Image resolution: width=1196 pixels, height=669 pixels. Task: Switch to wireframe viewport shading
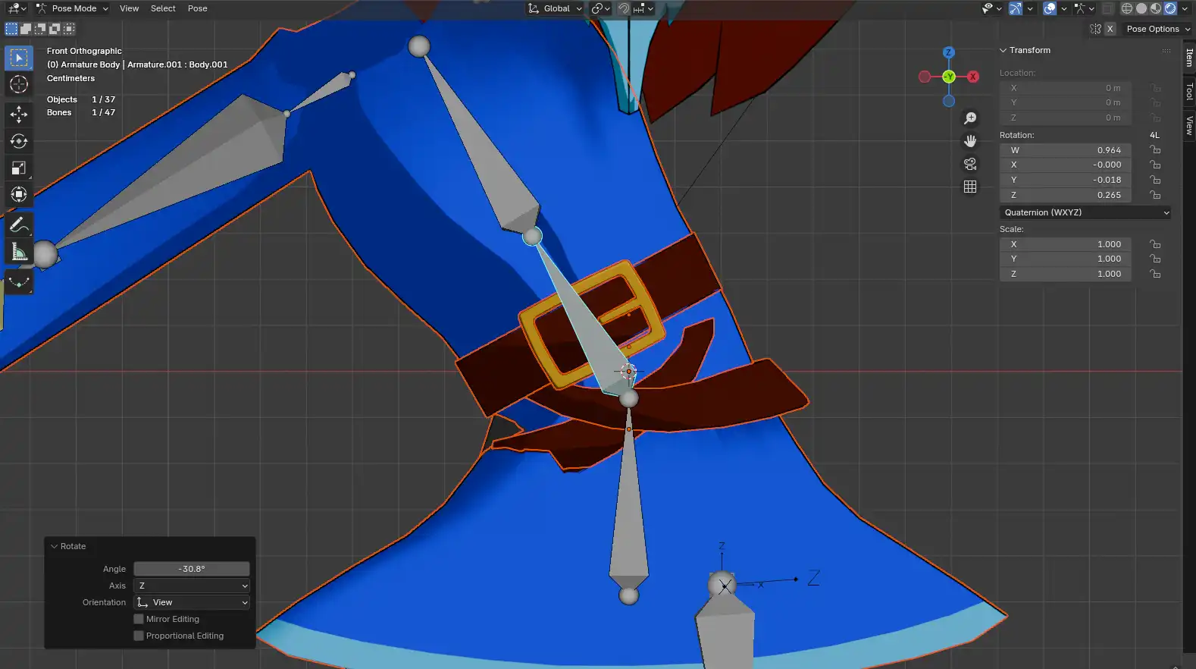coord(1127,8)
